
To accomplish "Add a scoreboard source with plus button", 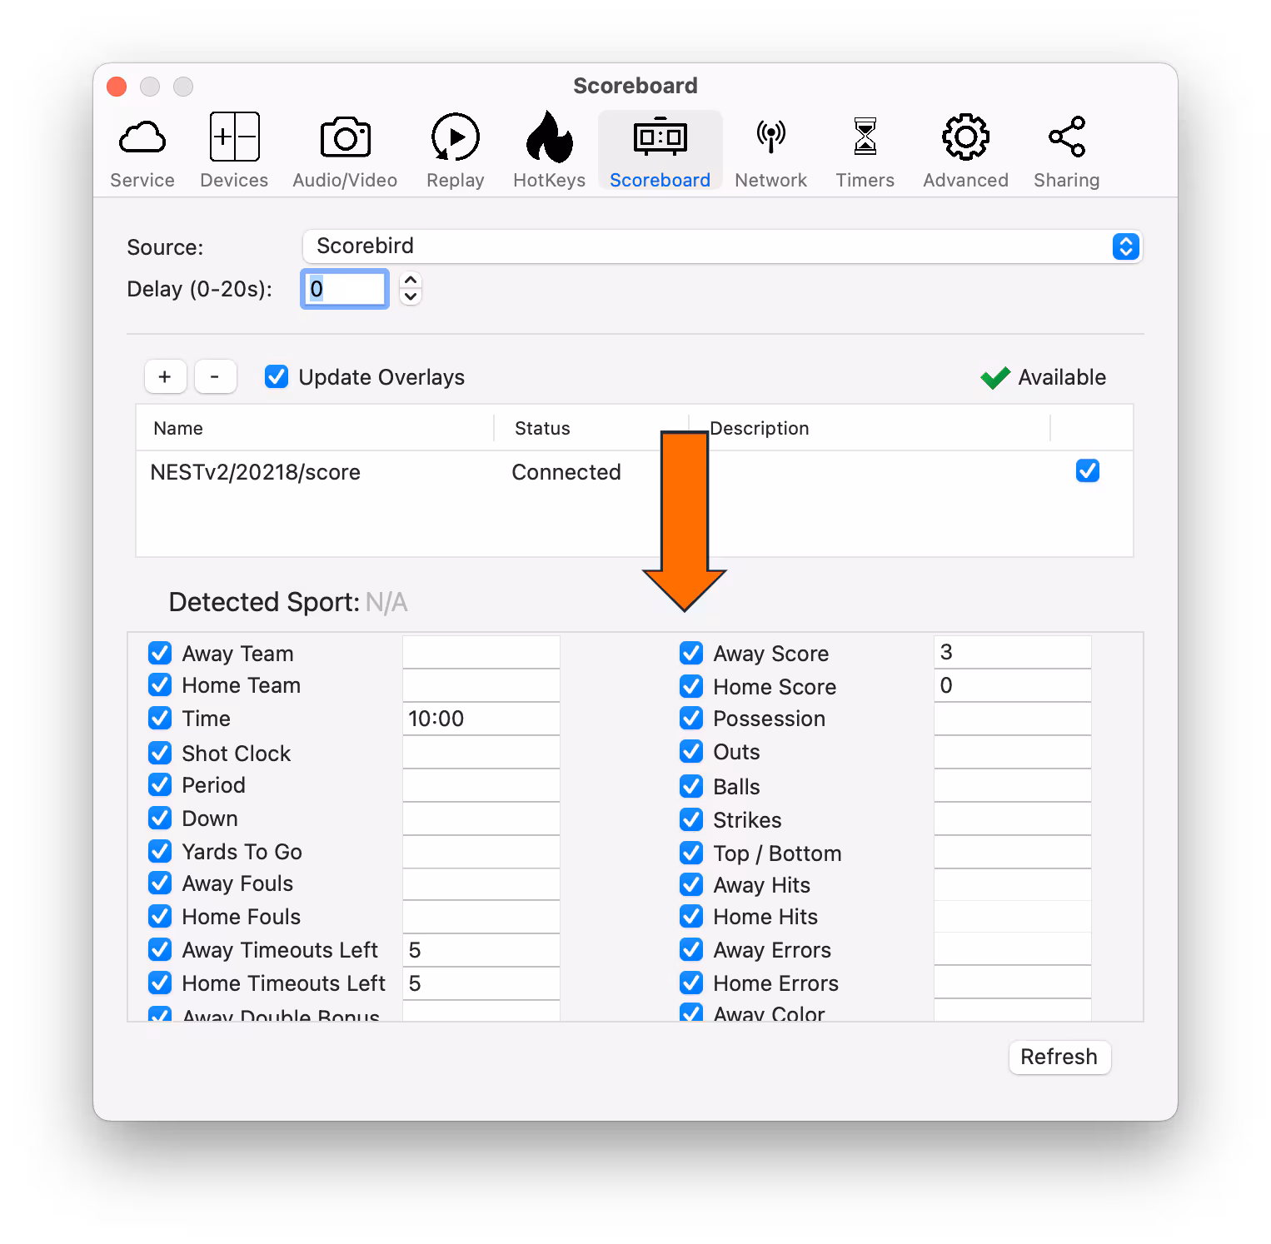I will 165,376.
